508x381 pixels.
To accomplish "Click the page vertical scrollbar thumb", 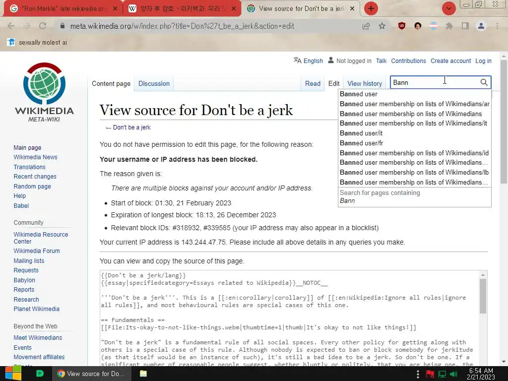I will [x=504, y=121].
